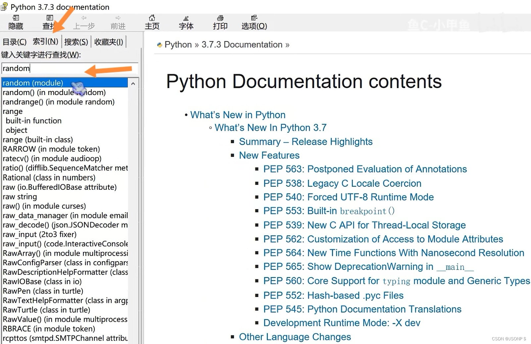Select raw_input (2to3 fixer) entry

[40, 234]
